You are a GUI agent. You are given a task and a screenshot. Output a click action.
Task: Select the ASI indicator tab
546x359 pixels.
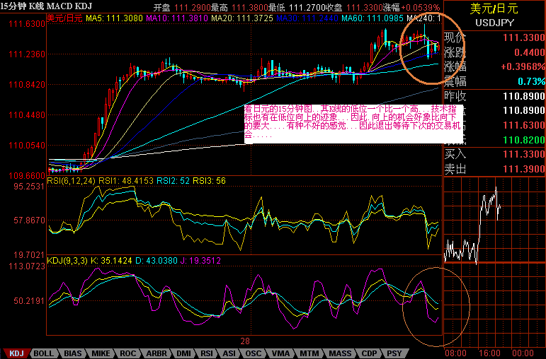point(229,353)
